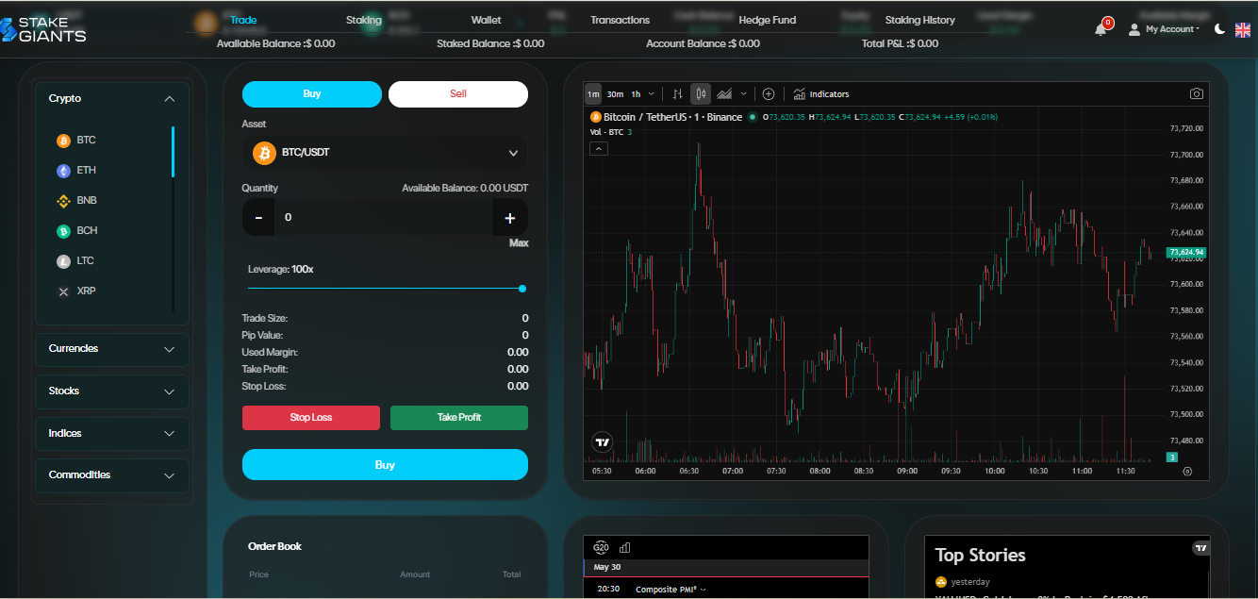The image size is (1258, 599).
Task: Select the BNB coin icon
Action: [64, 201]
